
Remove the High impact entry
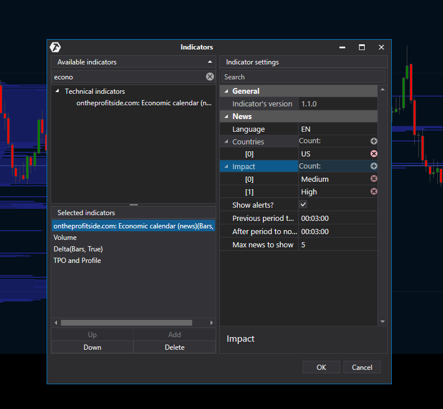[x=373, y=192]
